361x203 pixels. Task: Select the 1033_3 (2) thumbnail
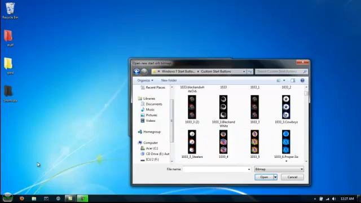[192, 107]
